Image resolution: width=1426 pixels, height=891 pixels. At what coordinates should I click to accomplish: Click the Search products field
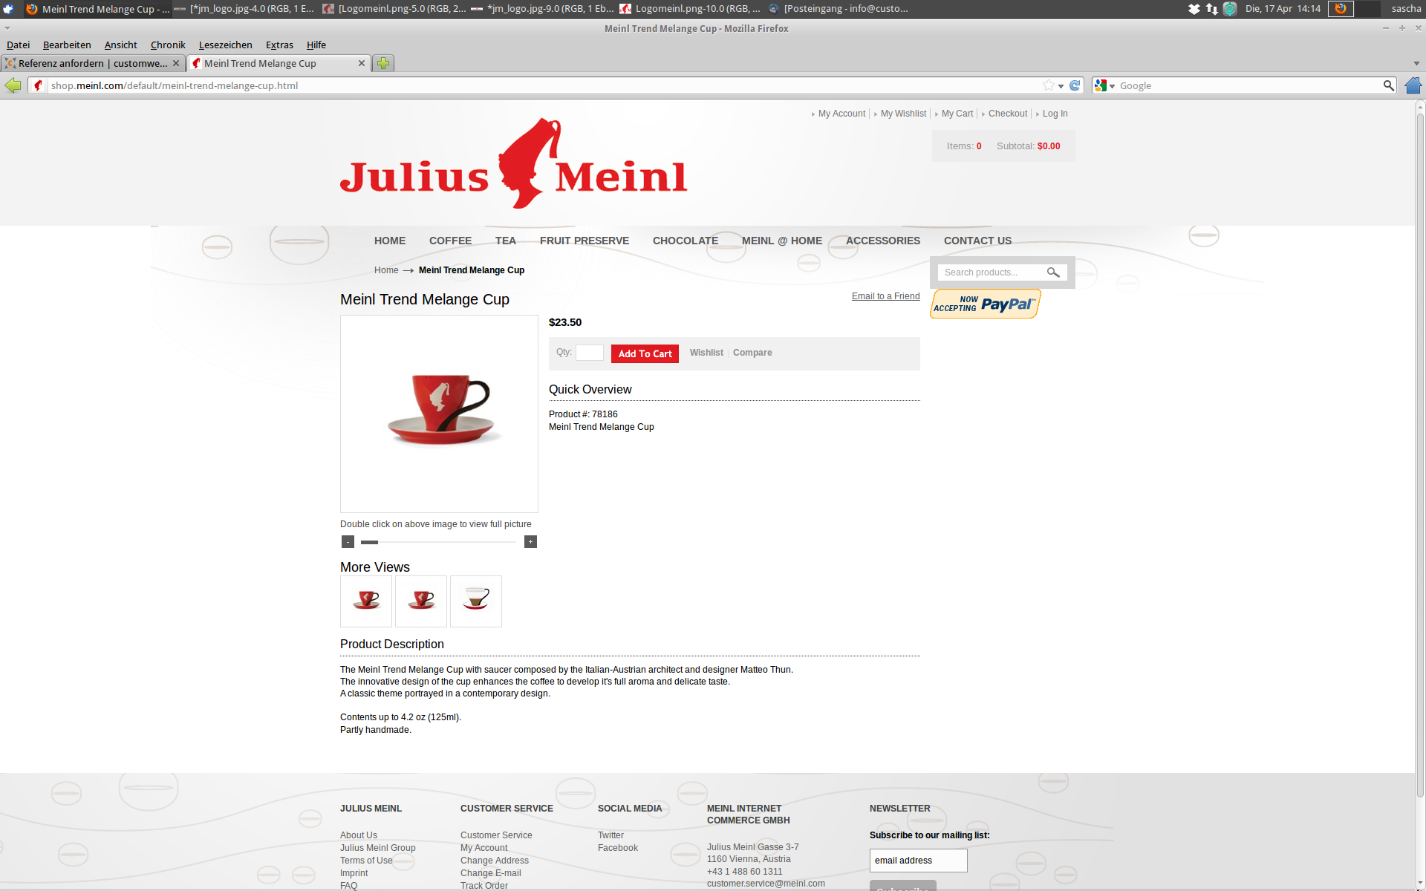coord(992,272)
